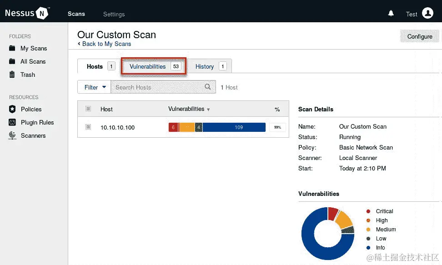Open the user avatar menu
The image size is (442, 265).
427,13
